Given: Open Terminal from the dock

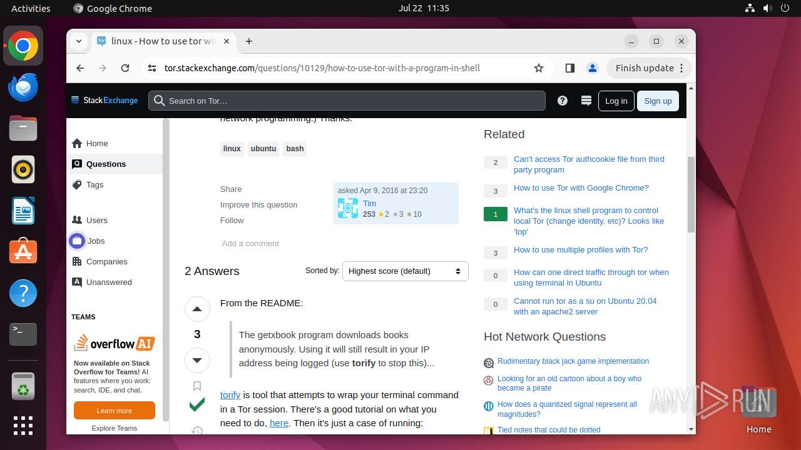Looking at the screenshot, I should pos(23,334).
